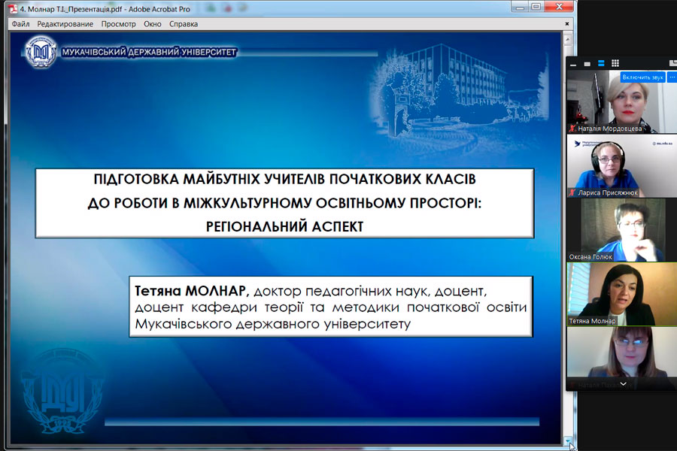The image size is (677, 451).
Task: Click Включить звук on Наталія Мордовцева's video
Action: 642,77
